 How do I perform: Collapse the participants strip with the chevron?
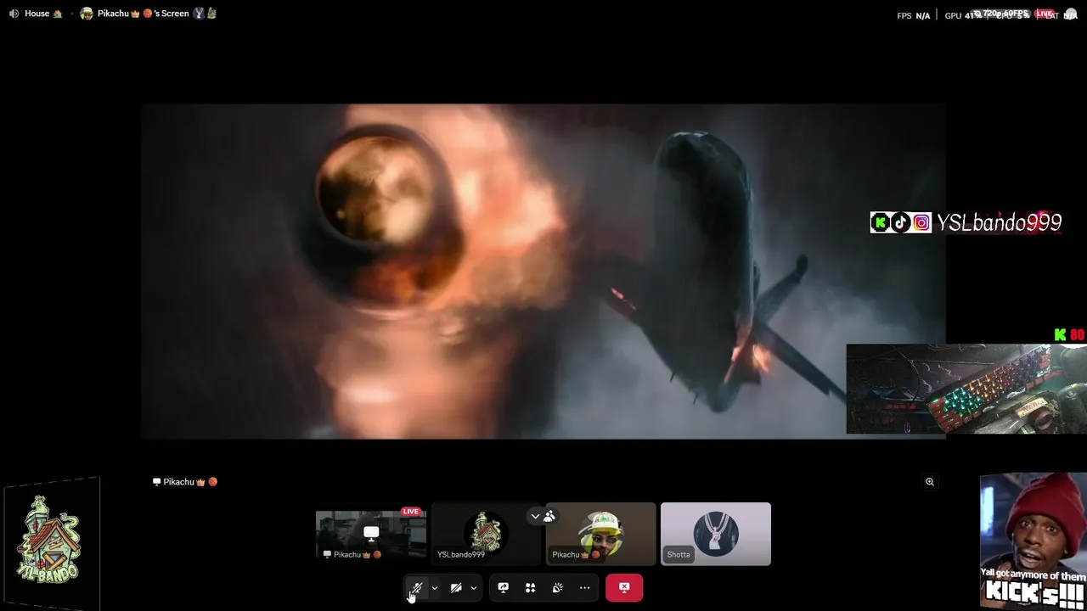tap(535, 516)
